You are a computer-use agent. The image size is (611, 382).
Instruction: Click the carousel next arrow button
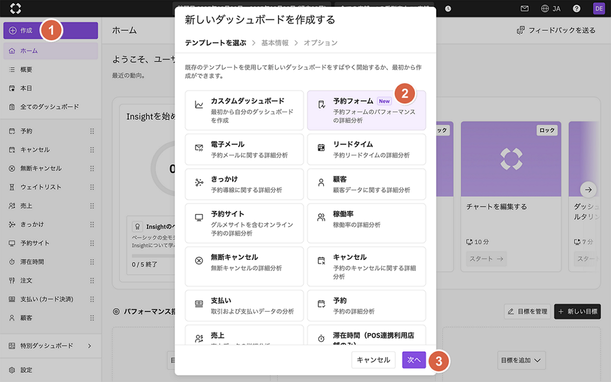[588, 190]
